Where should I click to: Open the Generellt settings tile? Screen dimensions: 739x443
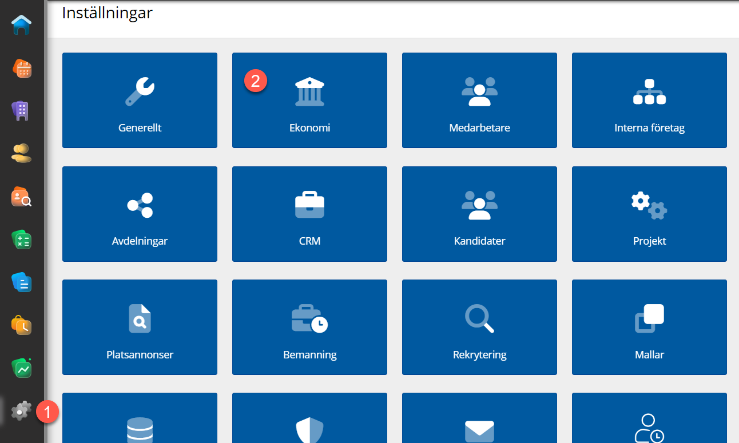[x=140, y=100]
